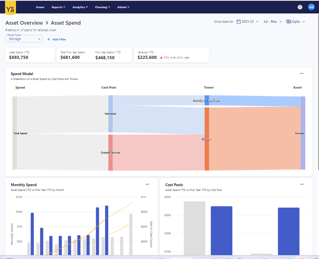Viewport: 319px width, 259px height.
Task: Open Cost Pools three-dot options menu
Action: click(302, 184)
